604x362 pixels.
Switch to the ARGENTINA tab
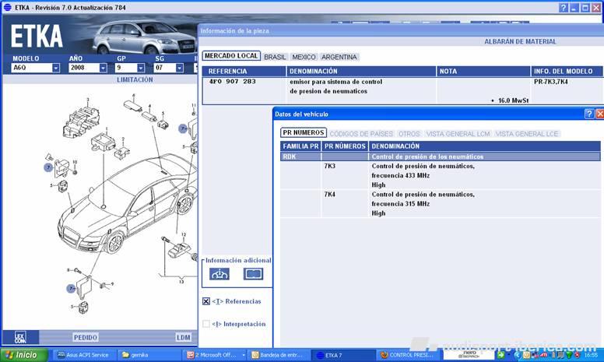point(339,57)
